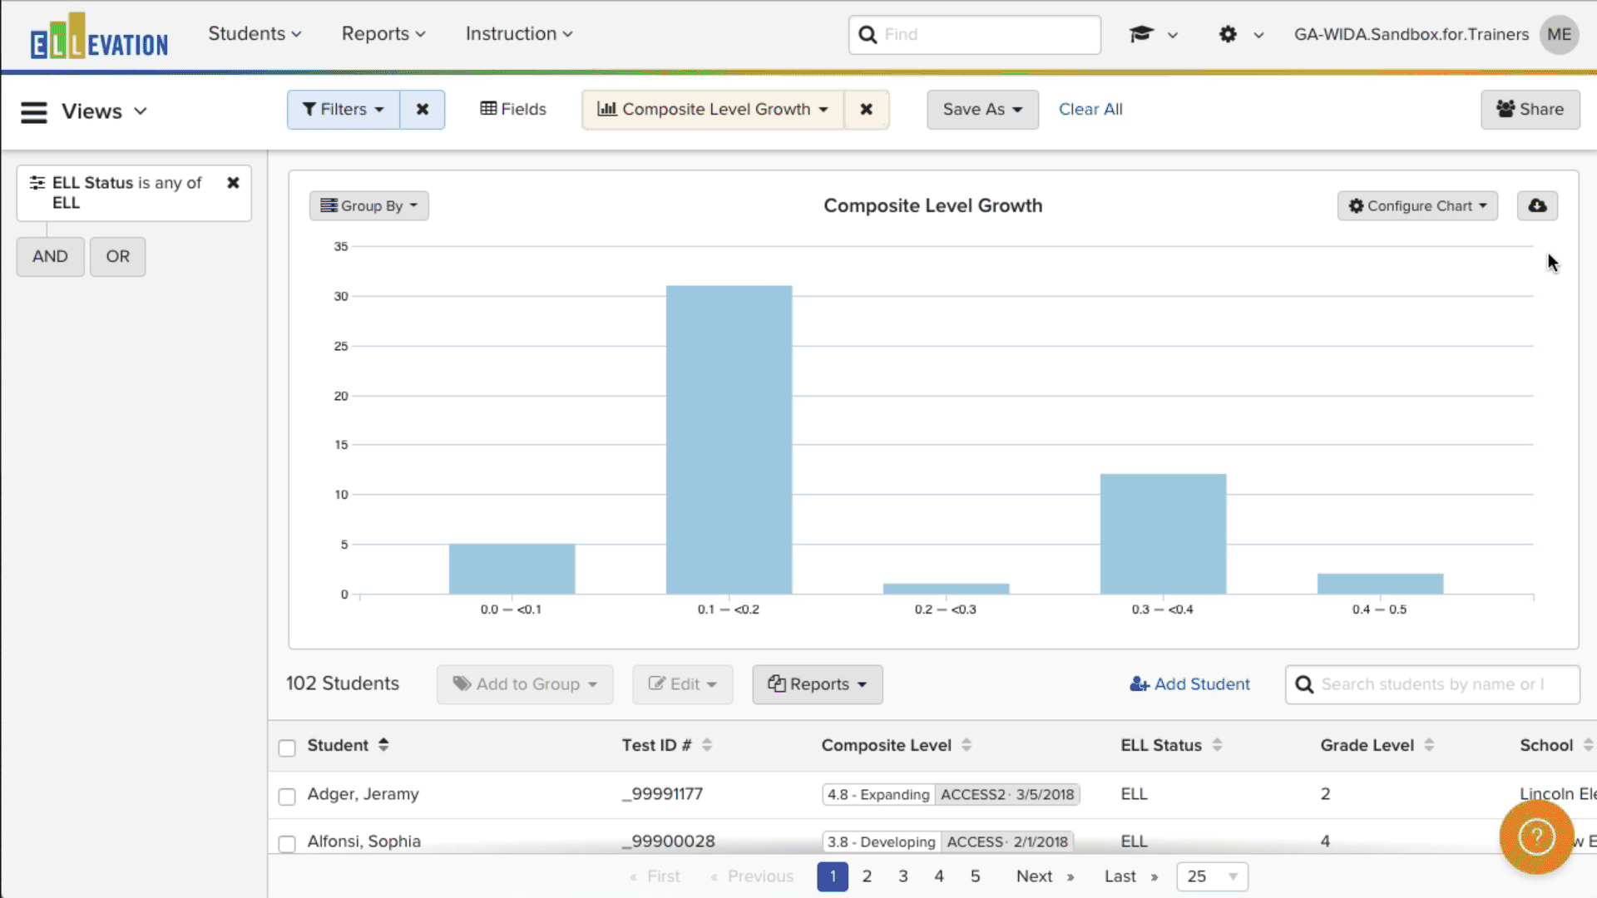The image size is (1597, 898).
Task: Remove the Composite Level Growth chart
Action: 866,110
